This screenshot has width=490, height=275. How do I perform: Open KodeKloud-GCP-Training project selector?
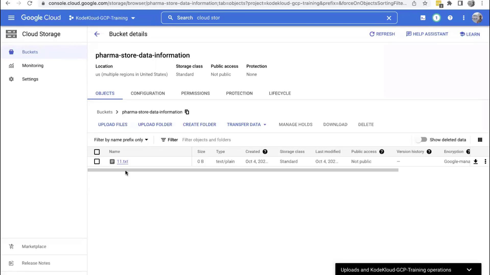[102, 18]
